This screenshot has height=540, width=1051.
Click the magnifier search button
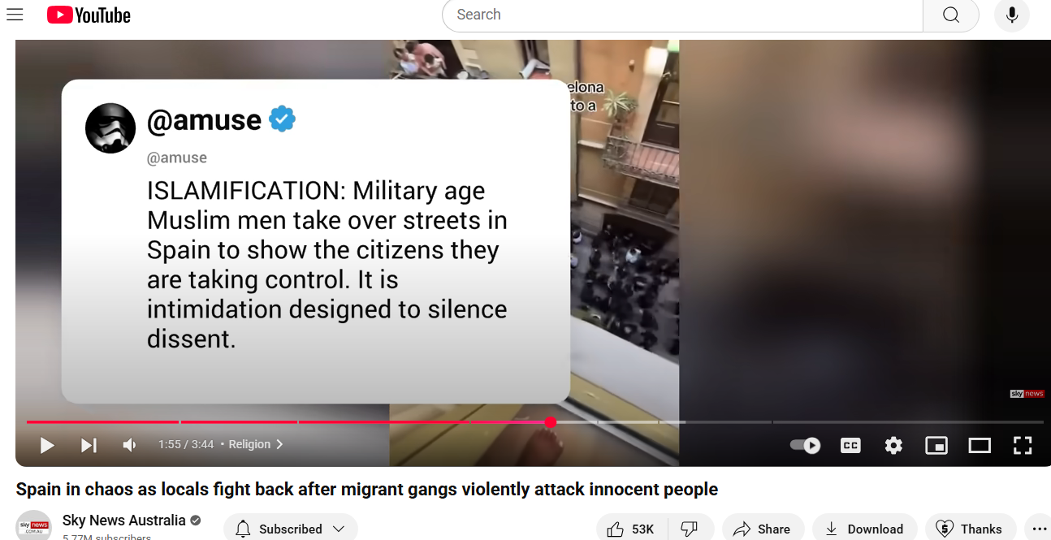[x=951, y=15]
